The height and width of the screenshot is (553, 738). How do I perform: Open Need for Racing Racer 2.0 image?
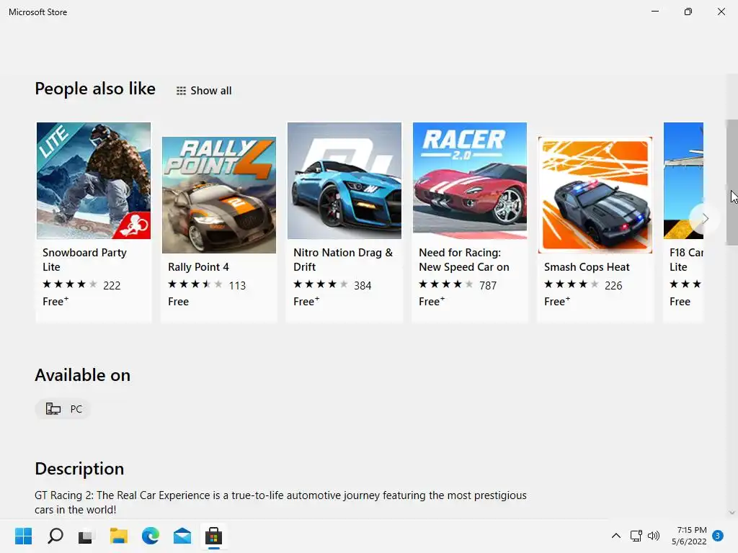point(470,181)
